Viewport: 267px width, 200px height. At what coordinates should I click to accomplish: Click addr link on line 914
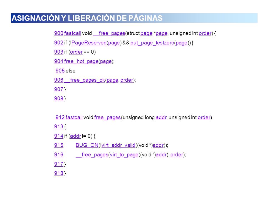click(x=75, y=136)
